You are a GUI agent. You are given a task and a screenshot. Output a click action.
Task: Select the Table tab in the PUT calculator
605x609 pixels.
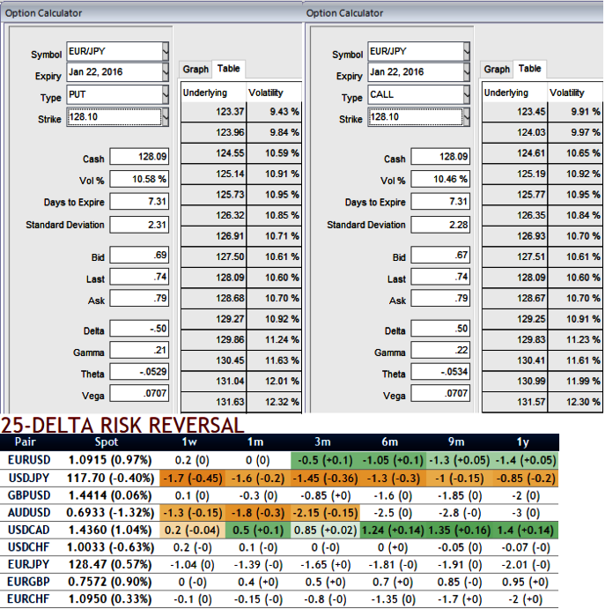228,69
